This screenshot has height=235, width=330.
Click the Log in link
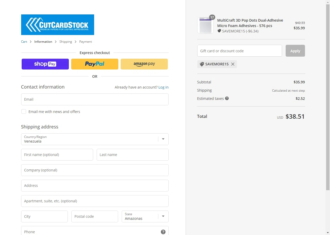pos(163,87)
